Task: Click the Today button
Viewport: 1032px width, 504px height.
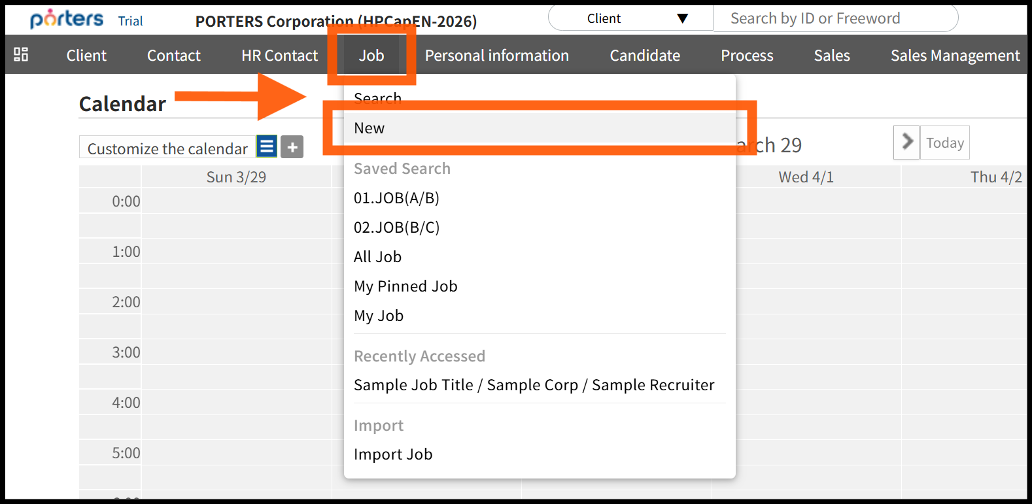Action: (944, 143)
